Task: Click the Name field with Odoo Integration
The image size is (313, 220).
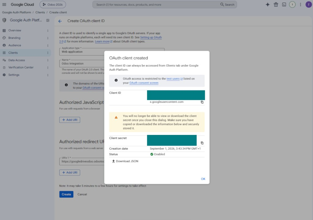Action: [82, 64]
